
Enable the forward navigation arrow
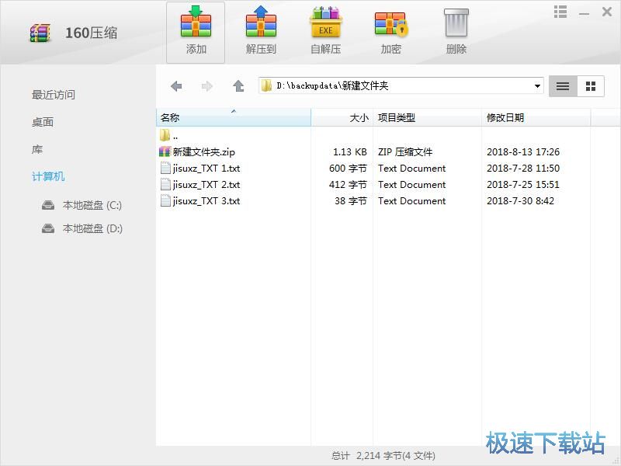207,85
